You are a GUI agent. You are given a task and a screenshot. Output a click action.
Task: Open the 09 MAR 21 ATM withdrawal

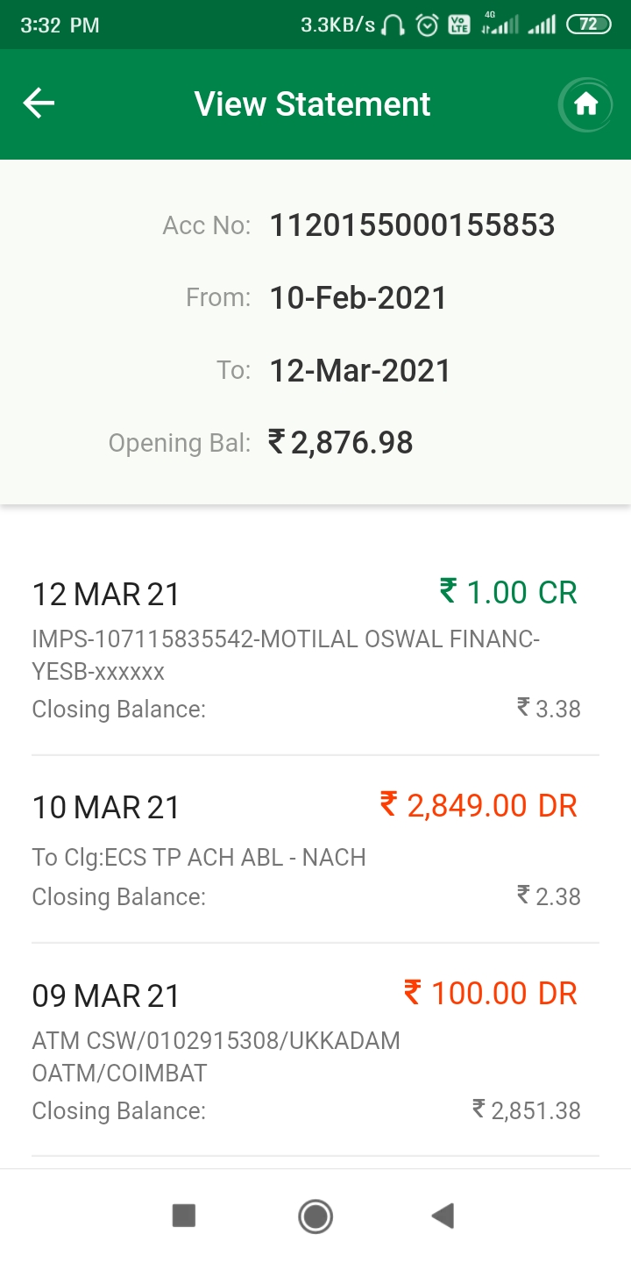point(315,1051)
